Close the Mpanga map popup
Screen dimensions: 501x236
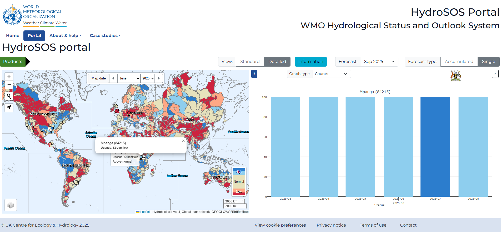coord(183,141)
